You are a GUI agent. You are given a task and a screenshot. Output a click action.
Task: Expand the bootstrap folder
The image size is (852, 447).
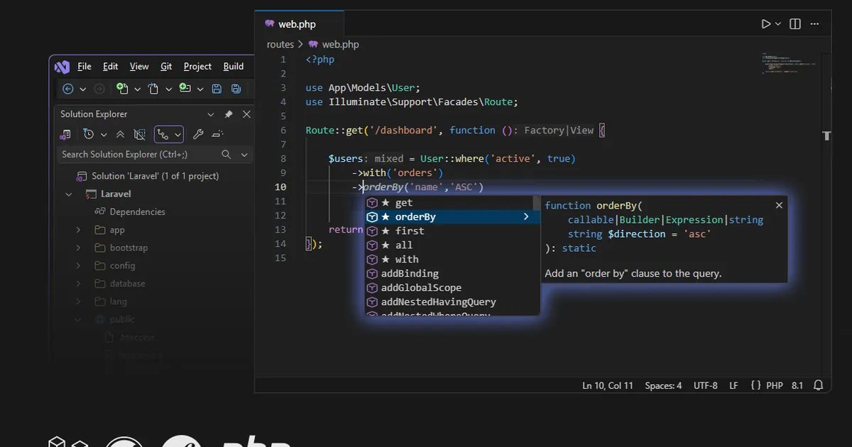[79, 248]
